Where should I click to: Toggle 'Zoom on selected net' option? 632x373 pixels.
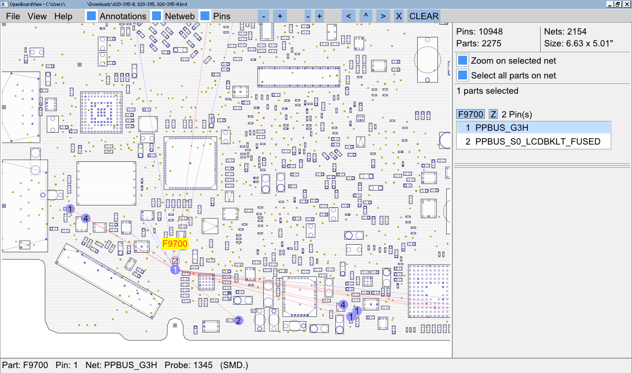click(x=463, y=61)
